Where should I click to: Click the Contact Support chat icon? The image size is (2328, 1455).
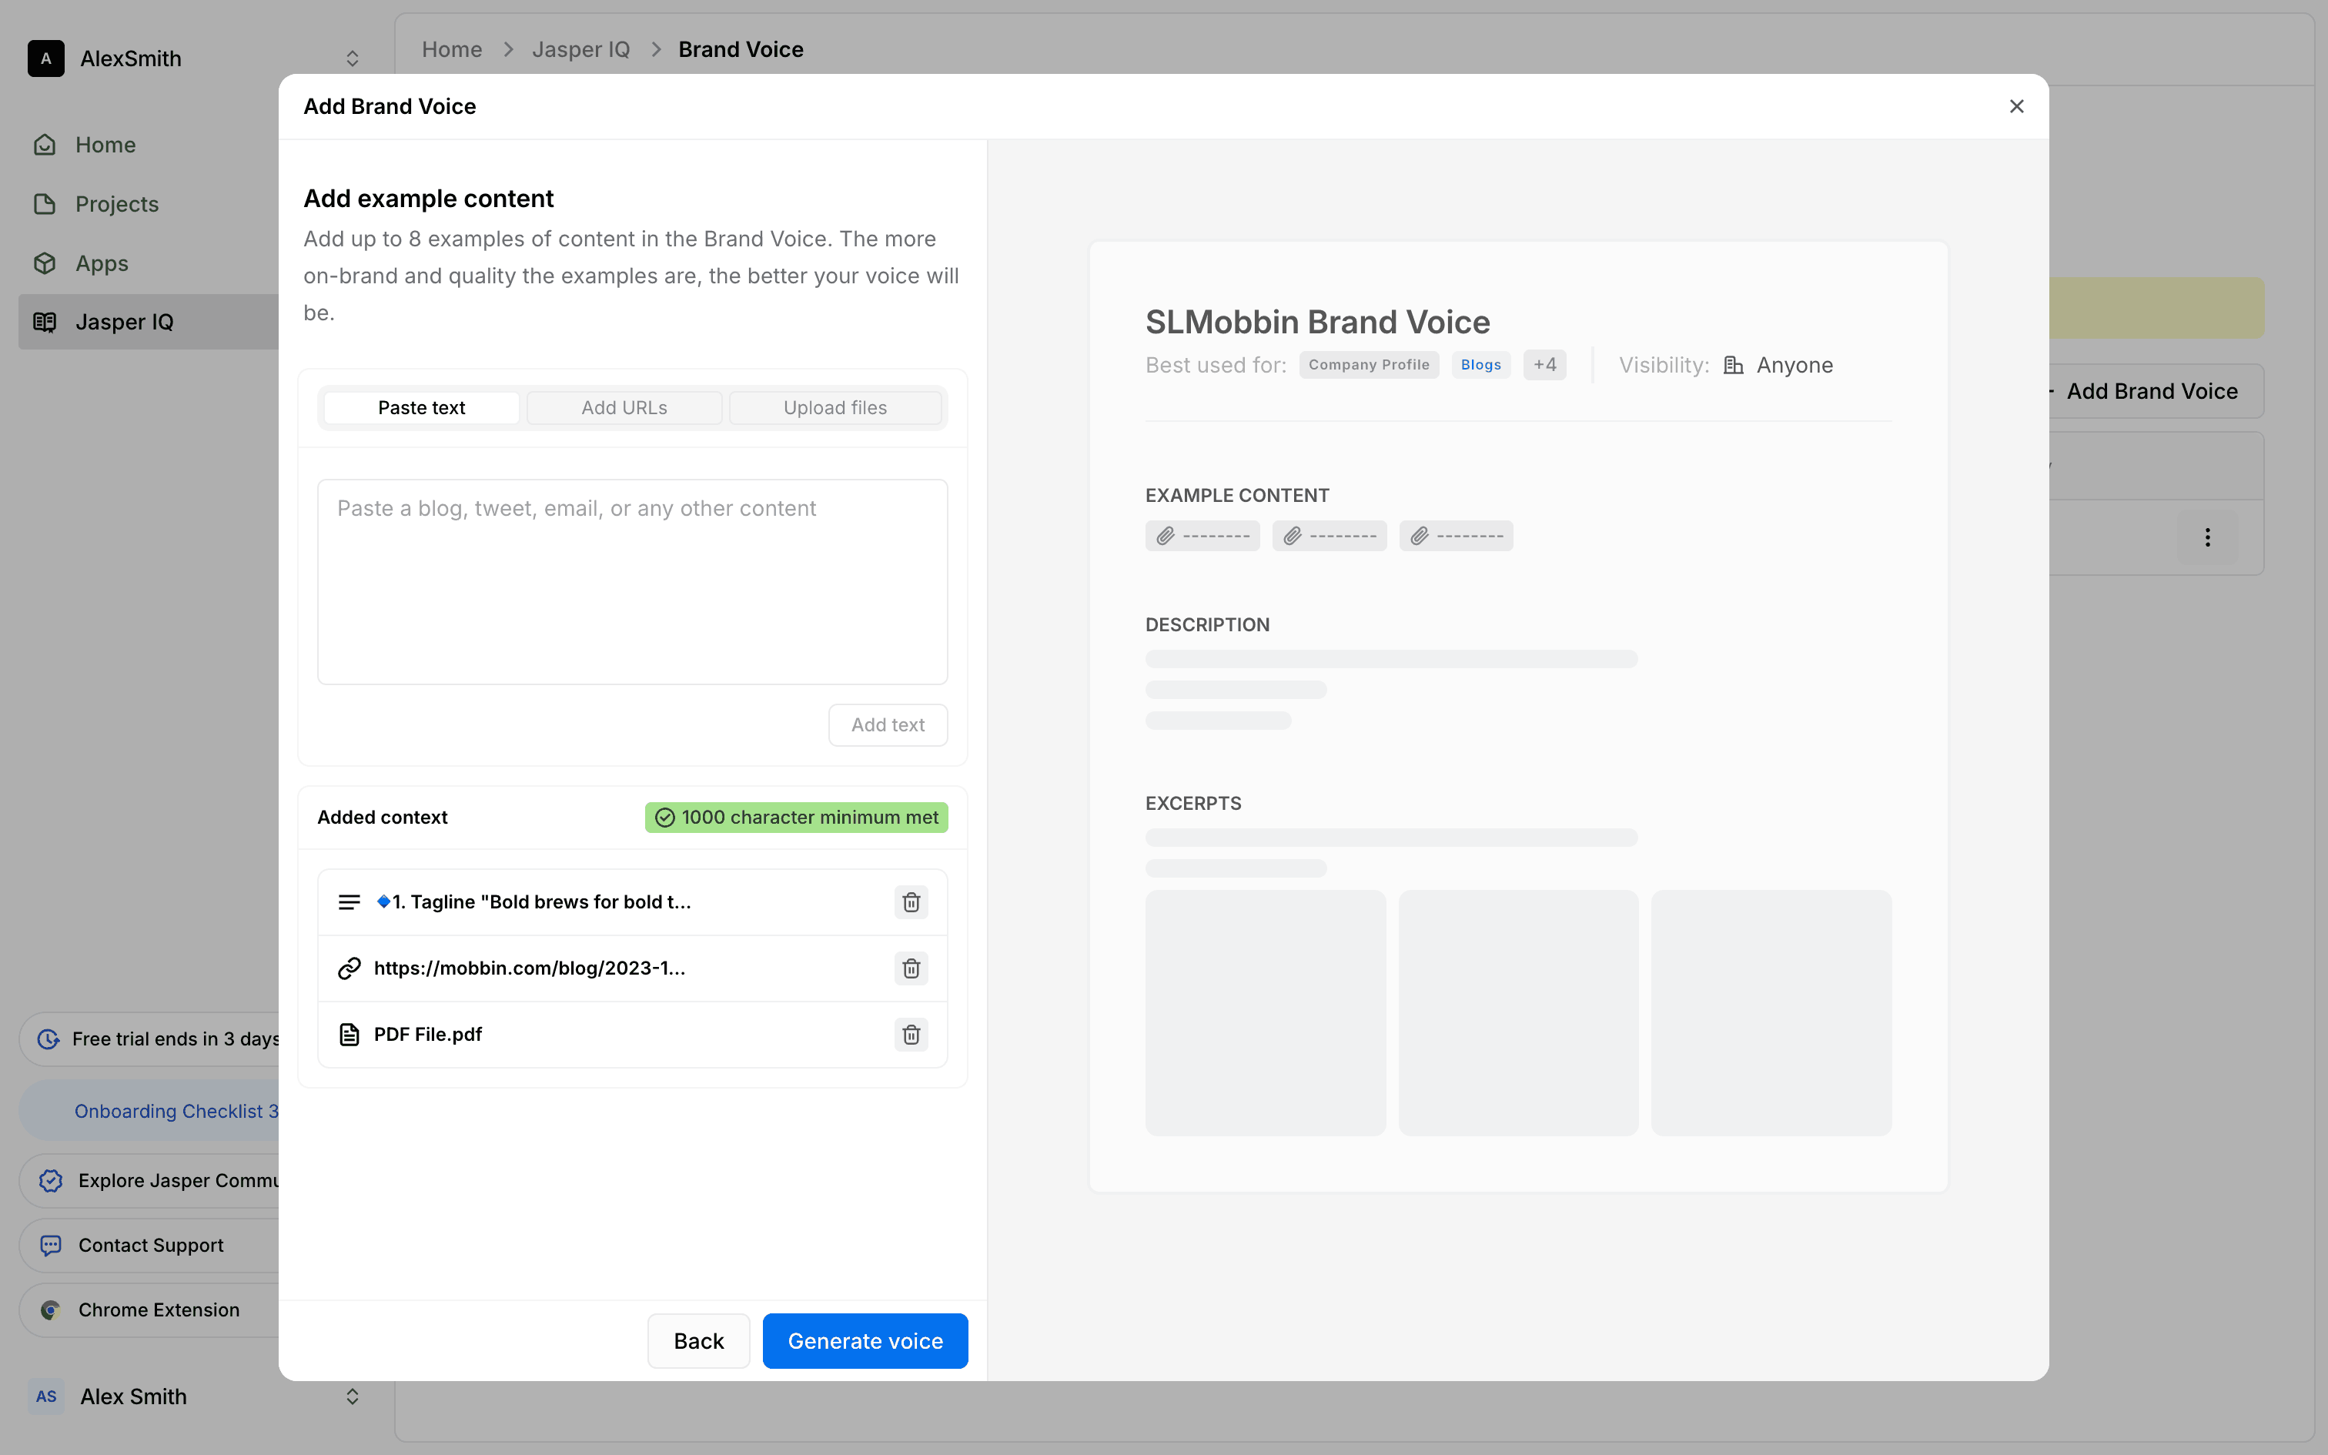[51, 1246]
